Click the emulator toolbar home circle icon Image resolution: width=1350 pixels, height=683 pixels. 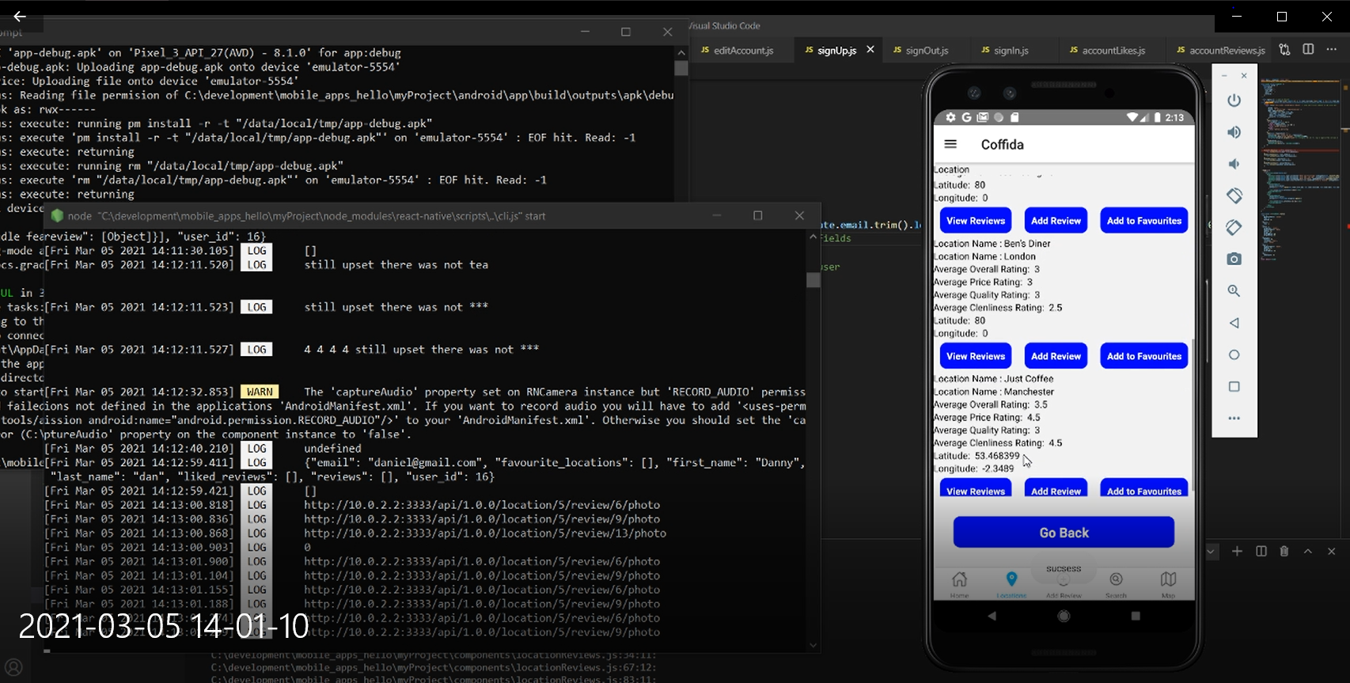[1234, 355]
